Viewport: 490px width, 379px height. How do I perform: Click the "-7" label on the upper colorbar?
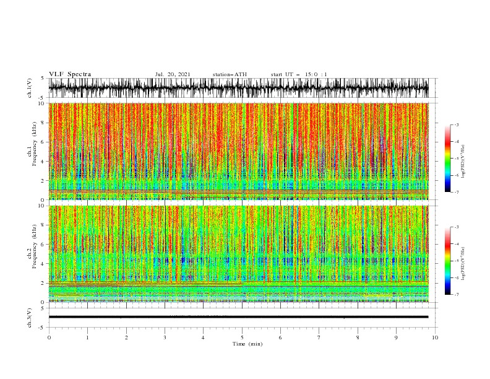coord(456,192)
